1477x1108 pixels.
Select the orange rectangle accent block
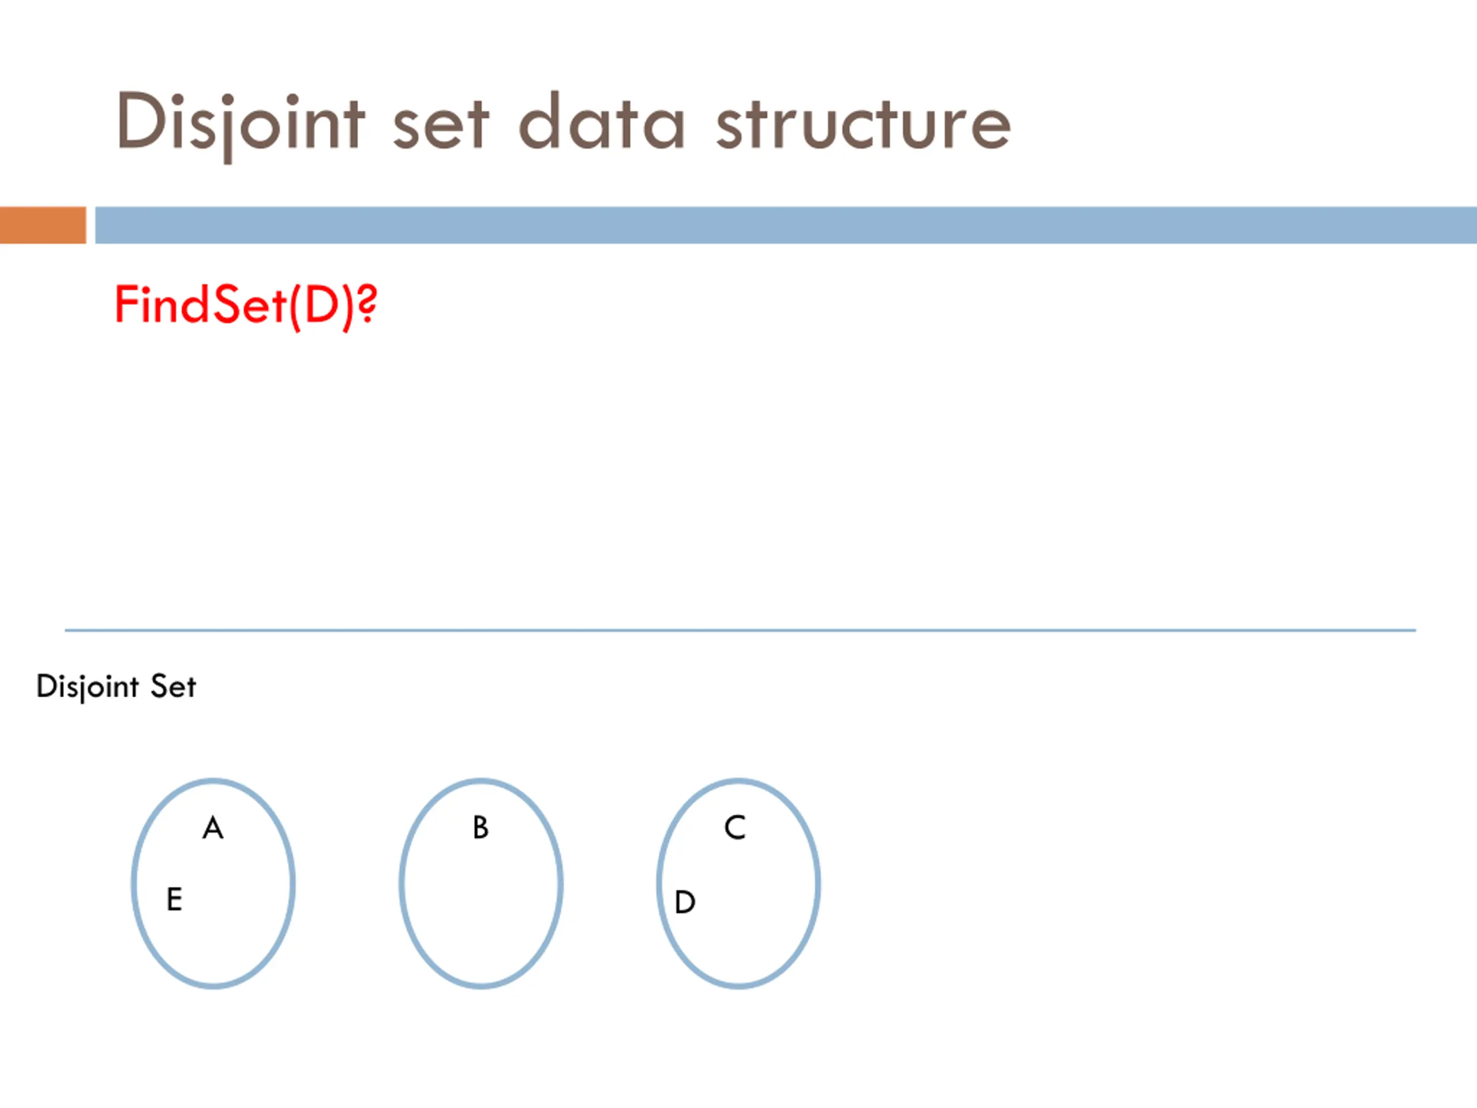coord(43,225)
